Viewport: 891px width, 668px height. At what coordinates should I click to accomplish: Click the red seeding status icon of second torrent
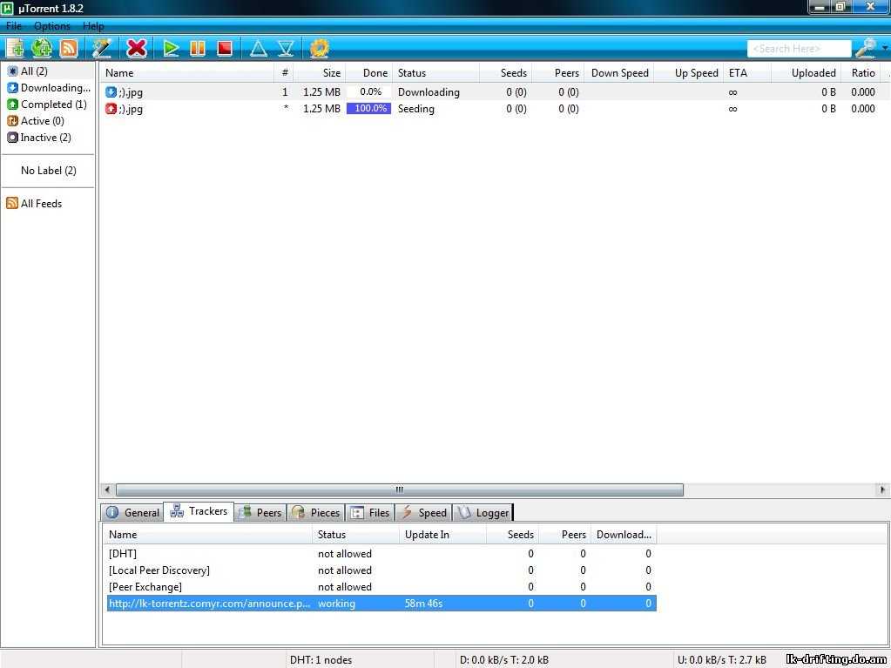pyautogui.click(x=111, y=109)
